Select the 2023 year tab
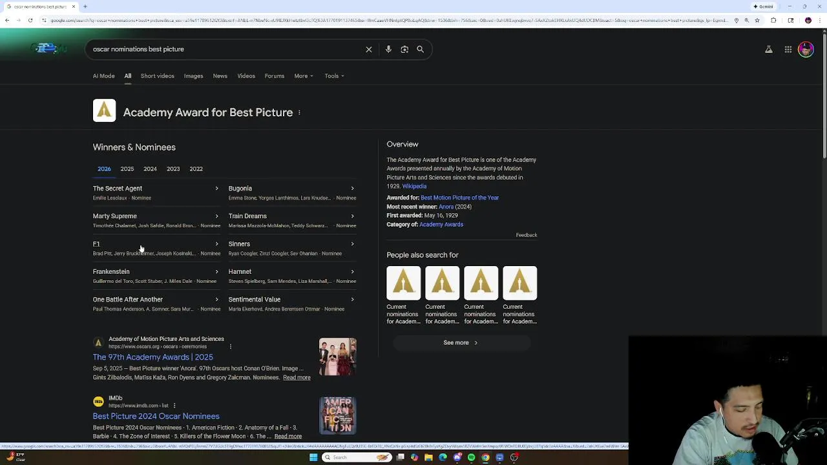Viewport: 827px width, 465px height. pos(173,169)
